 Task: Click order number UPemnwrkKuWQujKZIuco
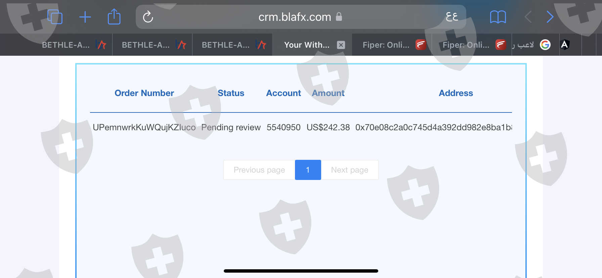[144, 127]
